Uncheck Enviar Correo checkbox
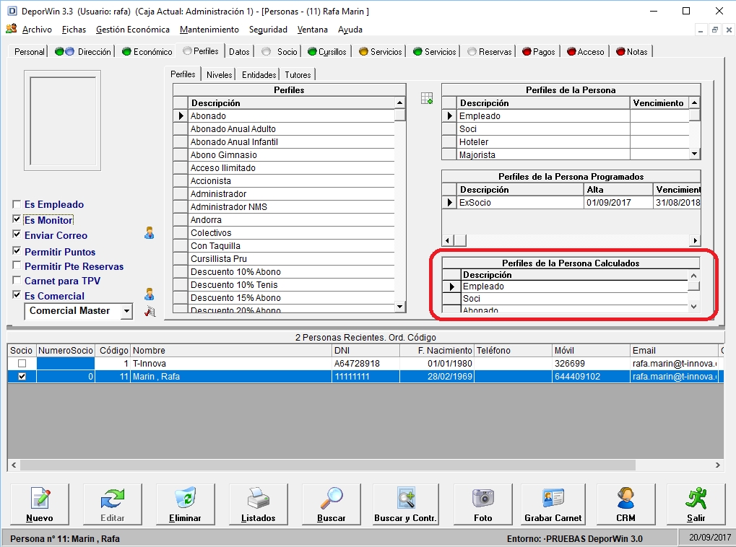The image size is (736, 547). [x=17, y=234]
